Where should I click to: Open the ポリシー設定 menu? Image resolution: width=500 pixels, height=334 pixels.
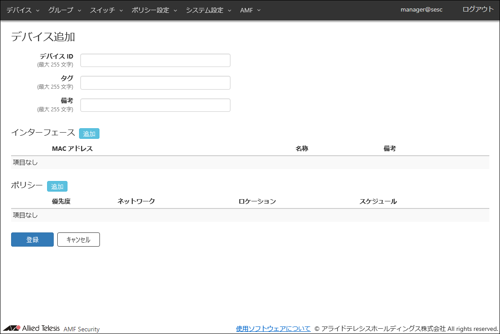(154, 10)
